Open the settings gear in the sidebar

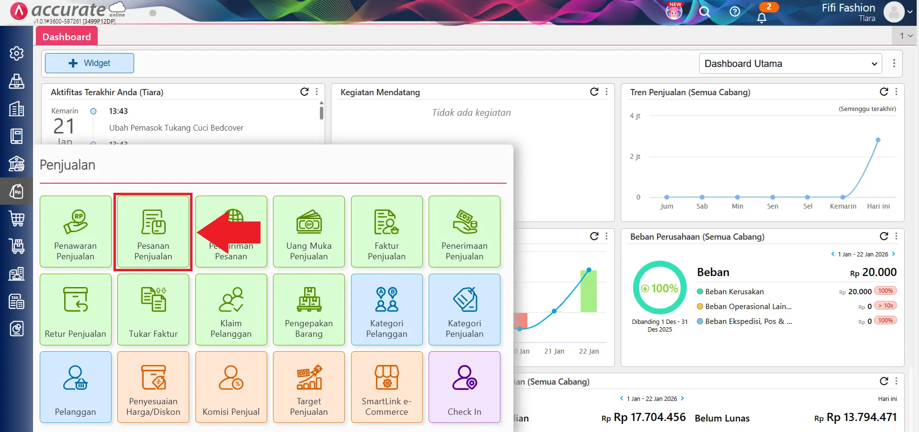coord(17,54)
